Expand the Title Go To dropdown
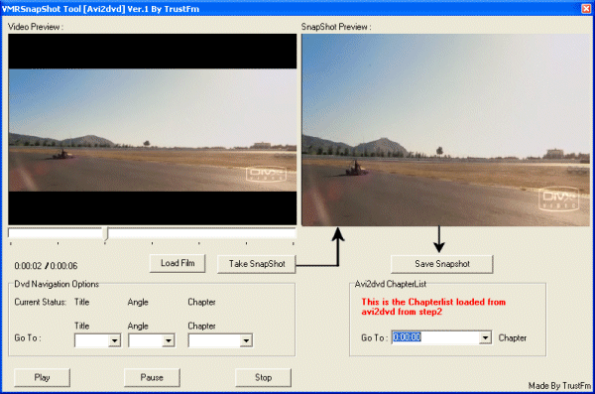Screen dimensions: 595x394 114,340
